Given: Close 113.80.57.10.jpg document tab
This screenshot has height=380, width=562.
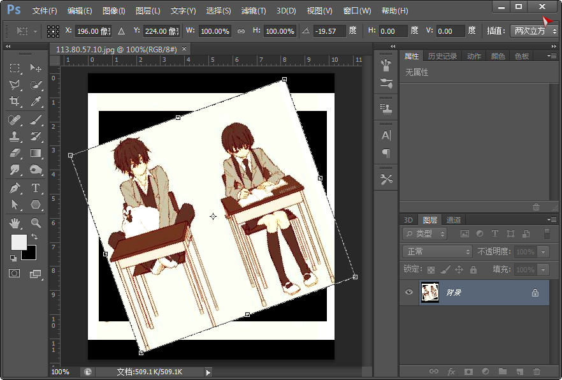Looking at the screenshot, I should [184, 48].
